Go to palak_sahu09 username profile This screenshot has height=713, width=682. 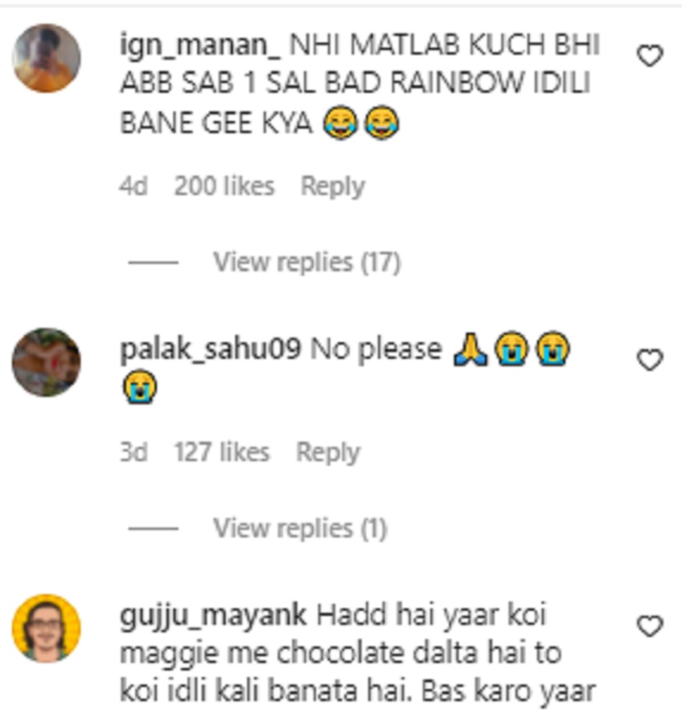coord(210,349)
